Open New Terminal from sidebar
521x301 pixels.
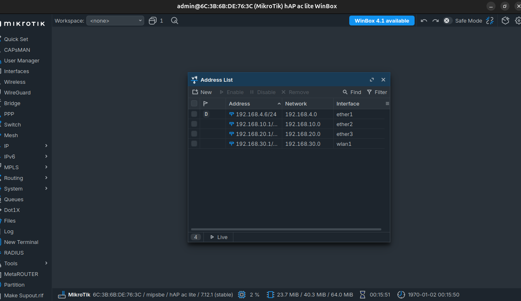tap(21, 242)
